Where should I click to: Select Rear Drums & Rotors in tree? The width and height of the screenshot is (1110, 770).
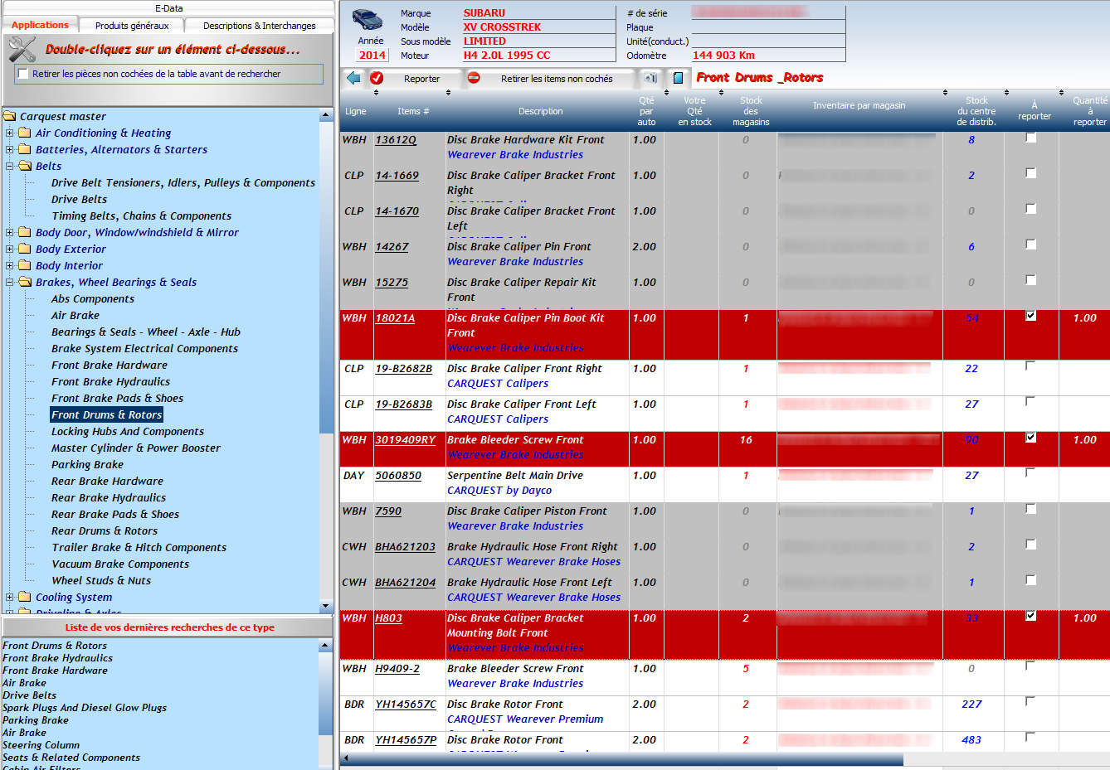(x=105, y=531)
